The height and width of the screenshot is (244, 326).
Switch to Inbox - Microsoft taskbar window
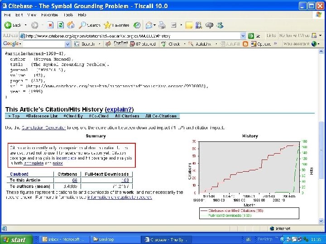[64, 239]
